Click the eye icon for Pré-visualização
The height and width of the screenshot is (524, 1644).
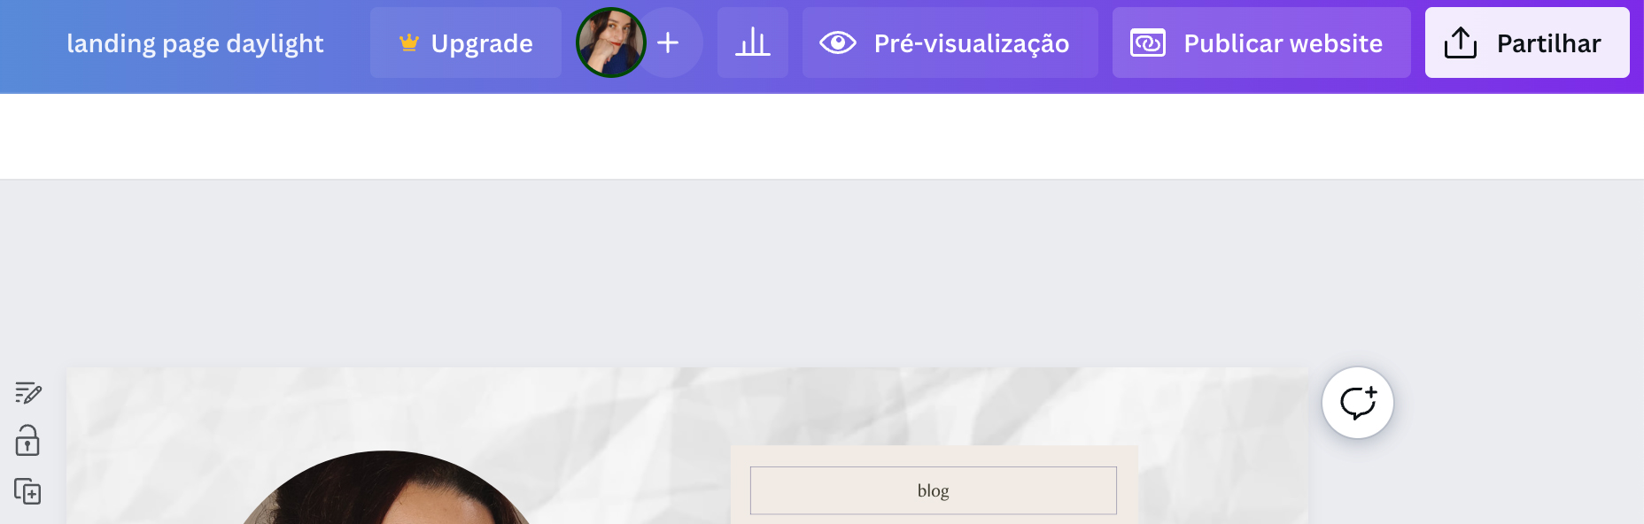(838, 42)
